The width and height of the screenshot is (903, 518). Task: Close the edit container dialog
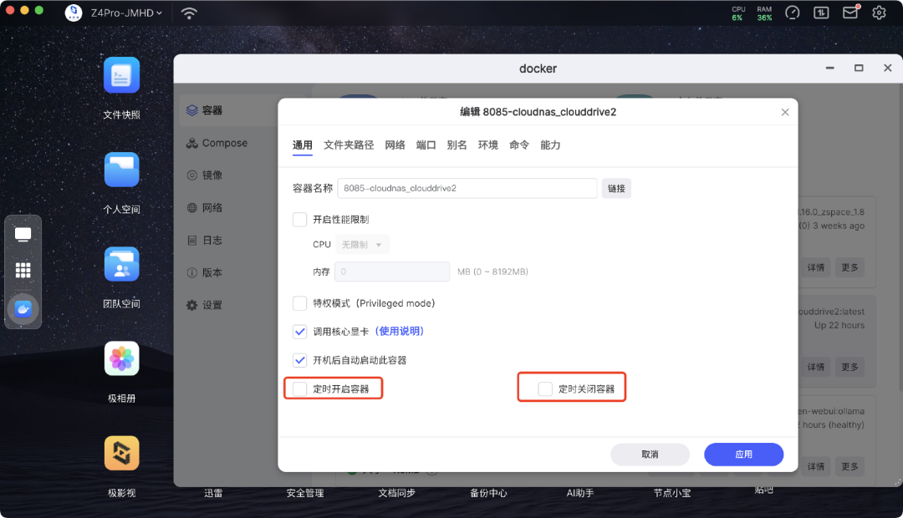(785, 112)
